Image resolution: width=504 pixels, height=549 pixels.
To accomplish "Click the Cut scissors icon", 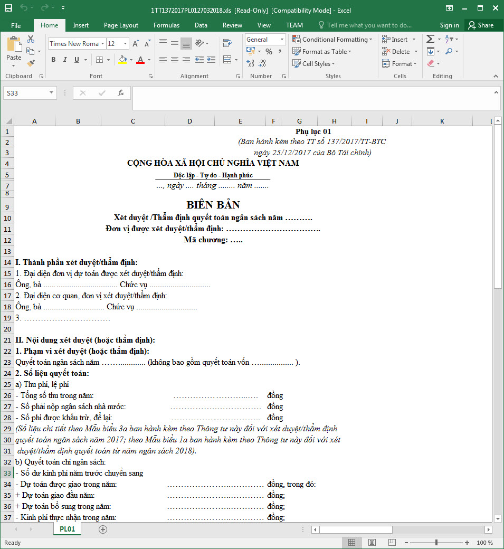I will (x=31, y=39).
